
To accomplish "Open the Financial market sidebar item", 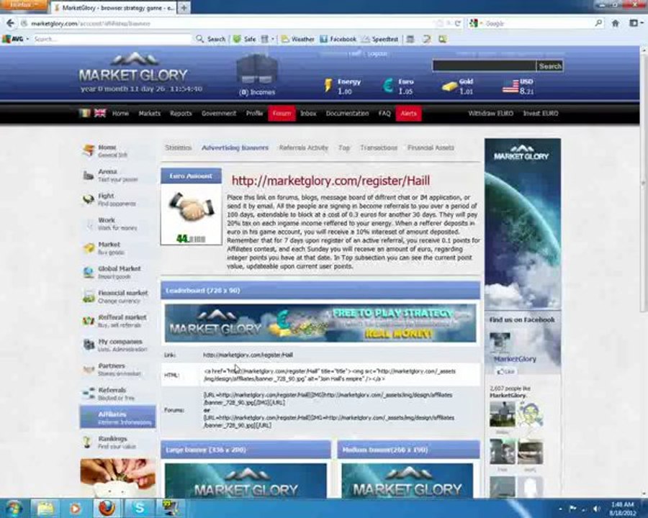I will point(118,296).
